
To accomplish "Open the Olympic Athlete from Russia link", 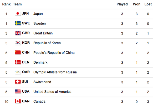I will [x=55, y=72].
